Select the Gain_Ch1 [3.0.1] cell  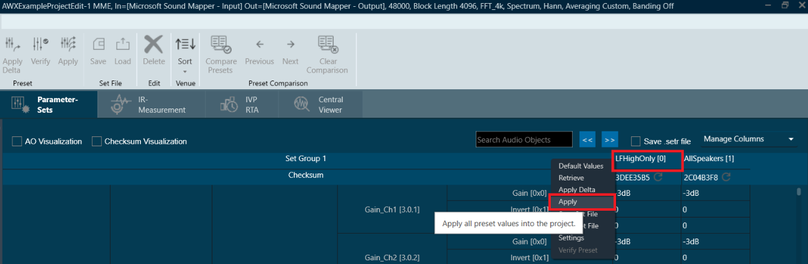click(x=391, y=209)
